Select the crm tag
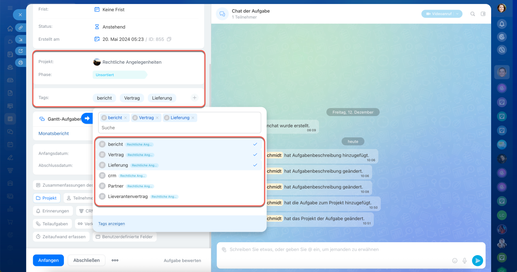The height and width of the screenshot is (272, 517). [x=179, y=176]
